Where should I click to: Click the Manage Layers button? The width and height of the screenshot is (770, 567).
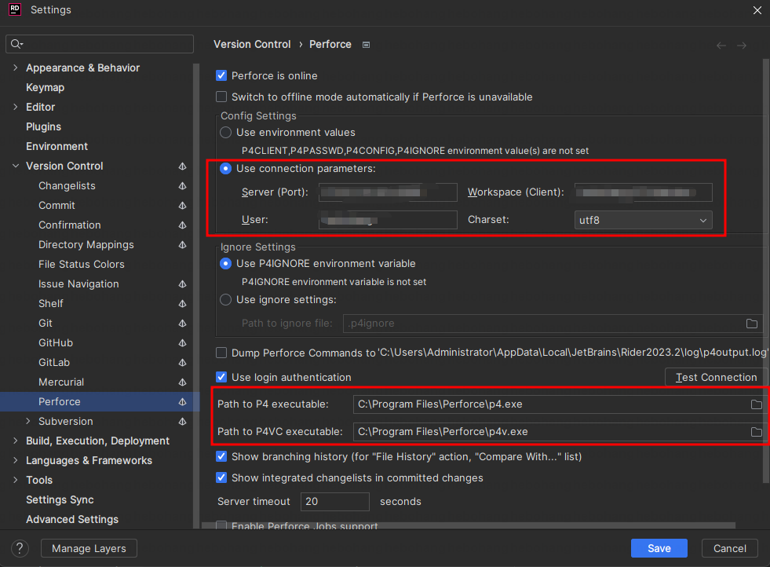tap(89, 548)
